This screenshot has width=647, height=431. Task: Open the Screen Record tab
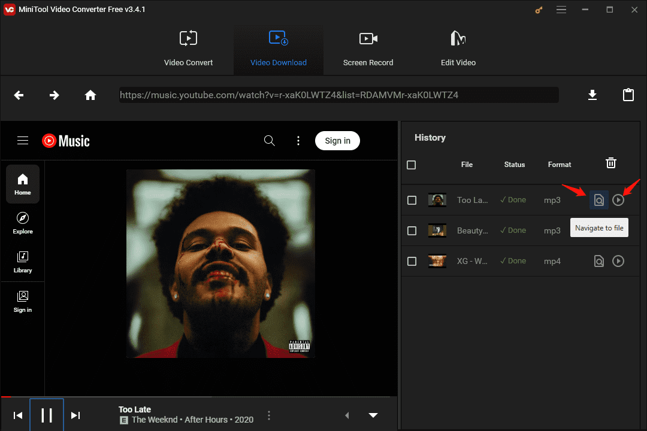368,50
